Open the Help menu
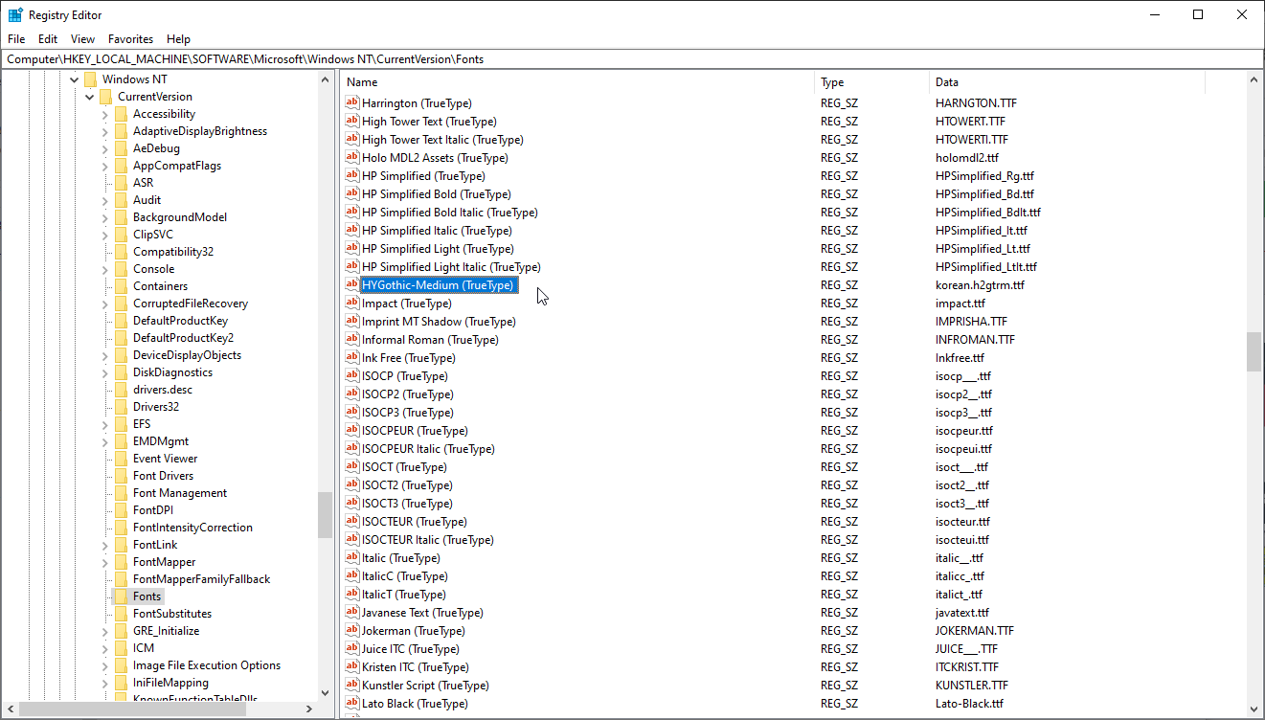 pyautogui.click(x=179, y=39)
